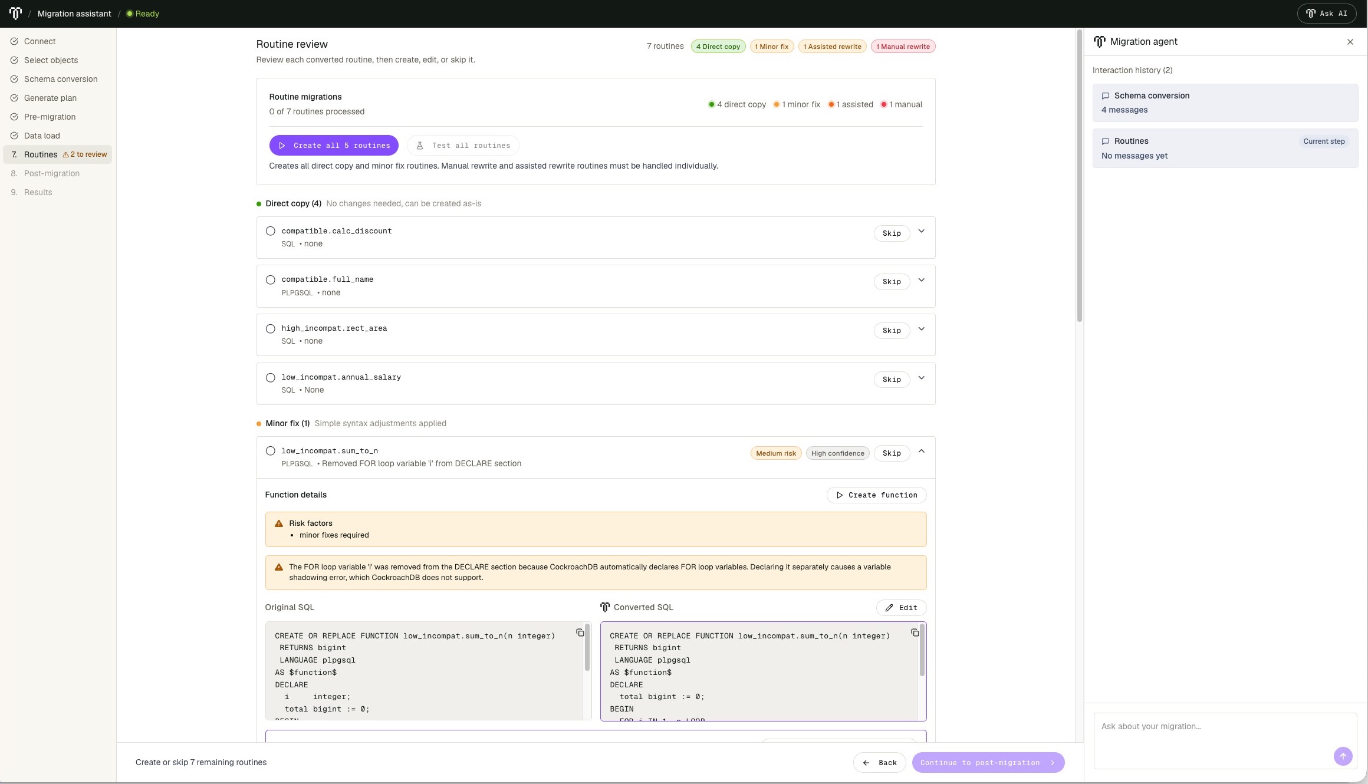
Task: Focus the Ask about your migration input
Action: pos(1225,741)
